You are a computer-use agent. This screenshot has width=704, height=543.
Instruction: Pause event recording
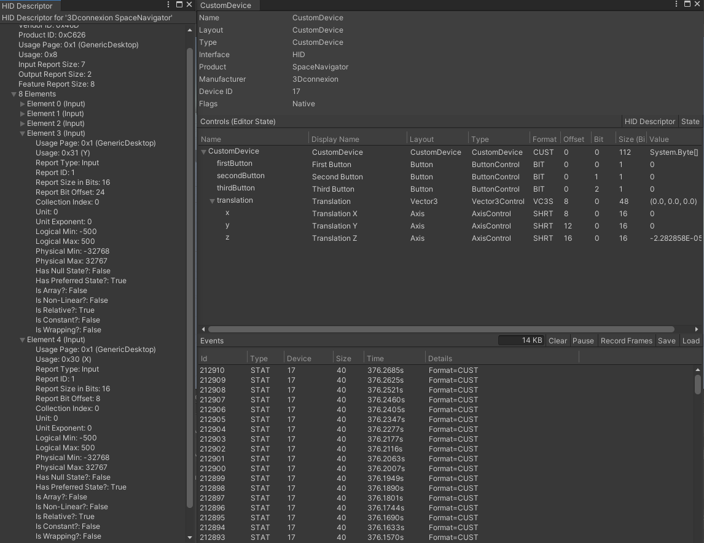pyautogui.click(x=583, y=340)
